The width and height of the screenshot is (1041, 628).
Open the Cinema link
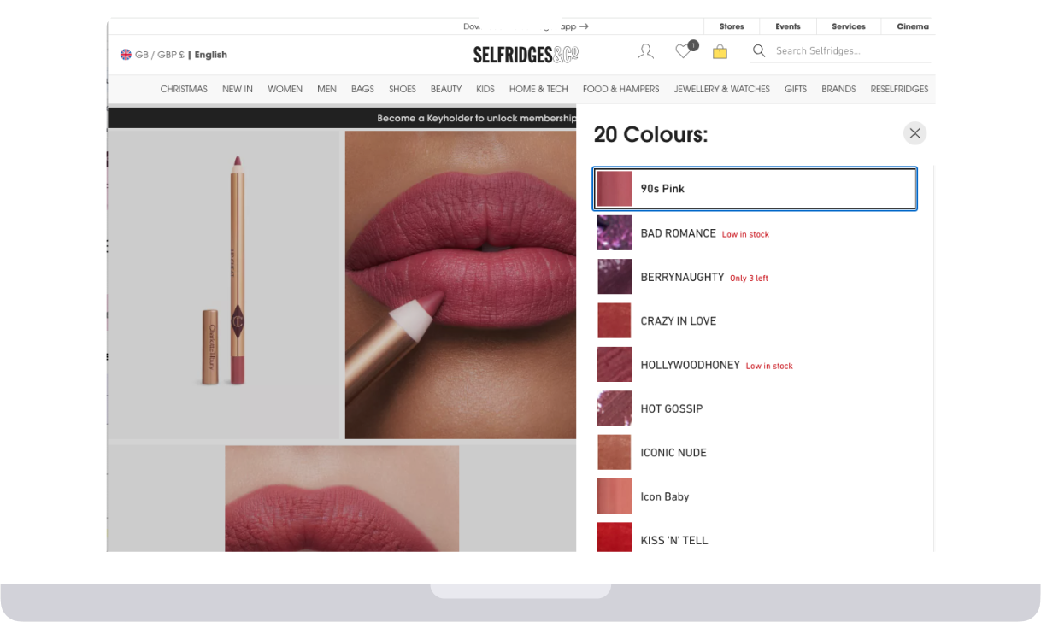912,26
